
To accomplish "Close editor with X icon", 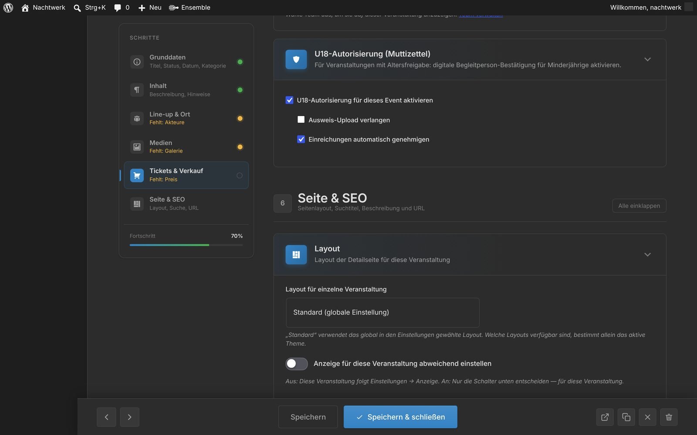I will [647, 417].
